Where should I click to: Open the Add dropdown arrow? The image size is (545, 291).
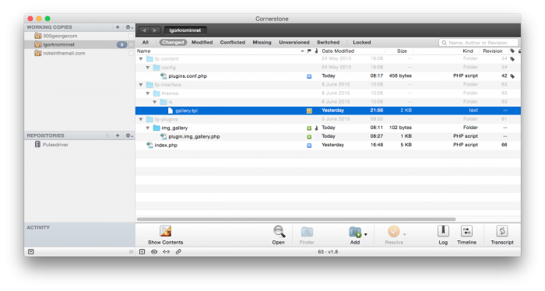pyautogui.click(x=366, y=234)
